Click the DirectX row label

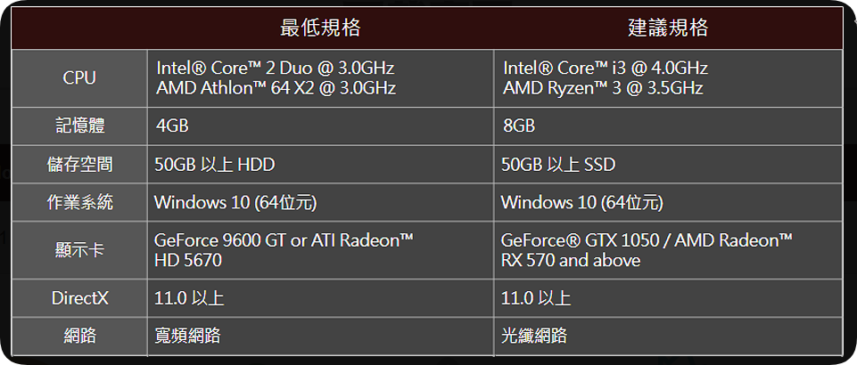click(x=79, y=297)
